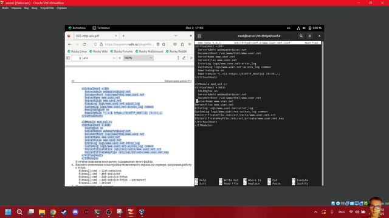Screen dimensions: 389x218
Task: Open a new Firefox tab
Action: pos(123,36)
